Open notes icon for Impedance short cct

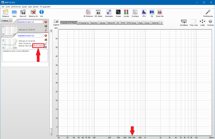(x=46, y=47)
